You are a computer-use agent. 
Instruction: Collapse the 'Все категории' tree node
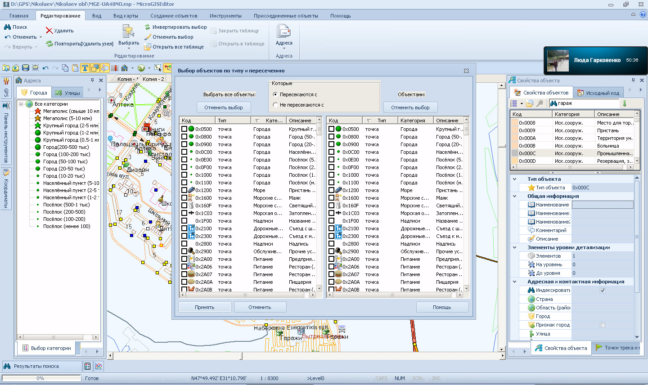[x=21, y=104]
